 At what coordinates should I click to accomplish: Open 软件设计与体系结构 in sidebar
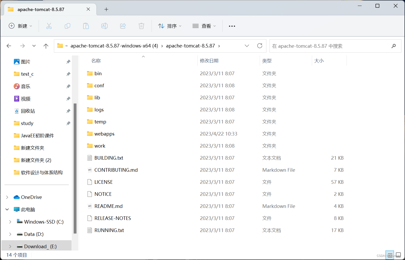click(x=42, y=172)
